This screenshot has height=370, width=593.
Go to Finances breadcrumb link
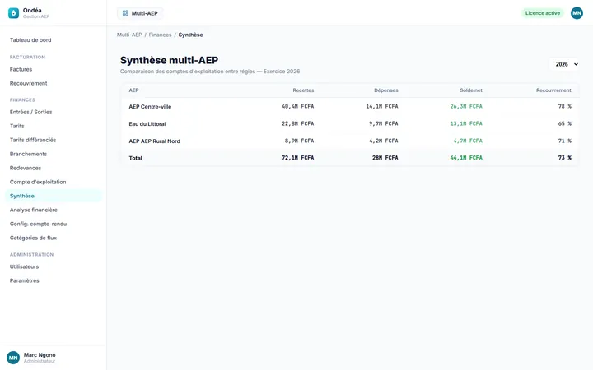[160, 35]
